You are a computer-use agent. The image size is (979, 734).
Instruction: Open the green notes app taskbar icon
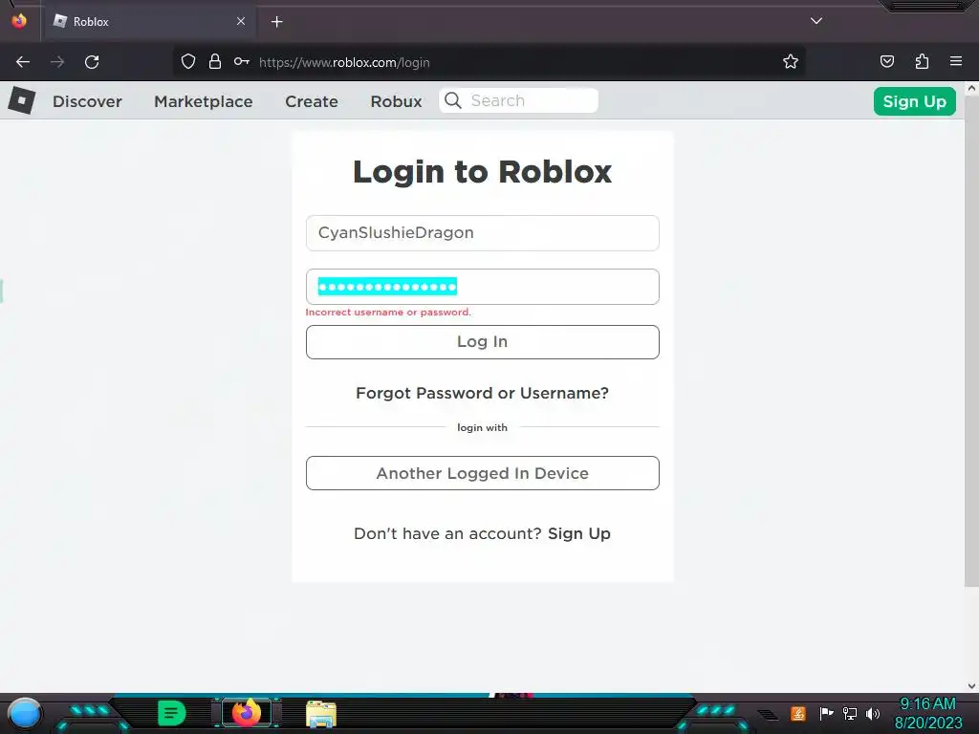click(x=172, y=713)
